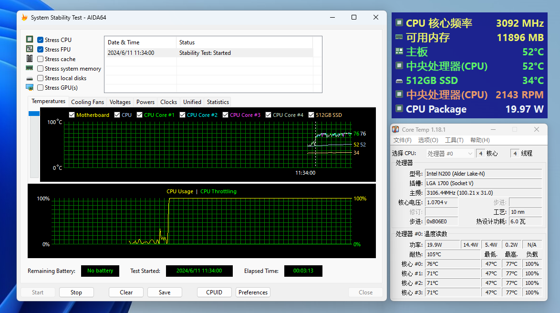Click the 19.9W power reading in Core Temp
This screenshot has width=560, height=313.
pyautogui.click(x=442, y=245)
